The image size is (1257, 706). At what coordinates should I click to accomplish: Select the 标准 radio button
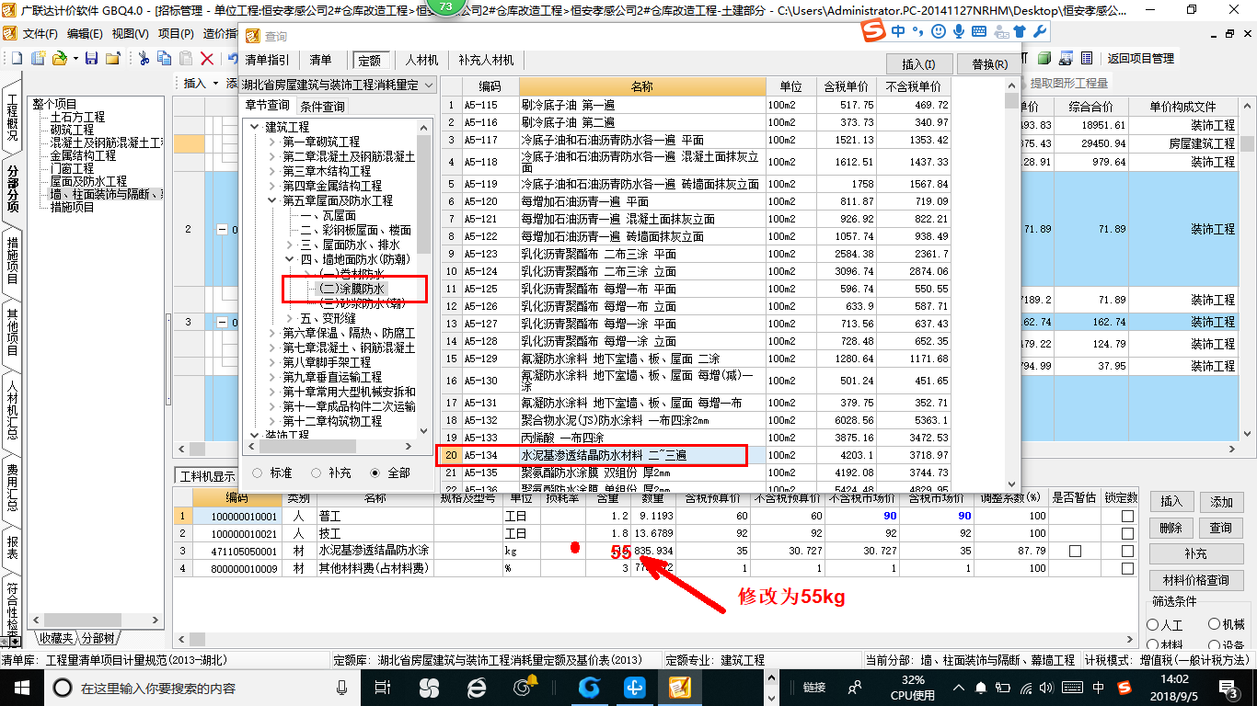tap(257, 473)
